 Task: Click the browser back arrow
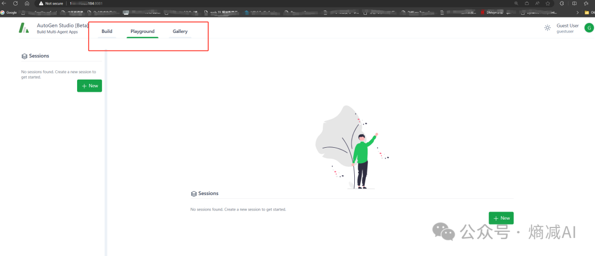coord(4,3)
